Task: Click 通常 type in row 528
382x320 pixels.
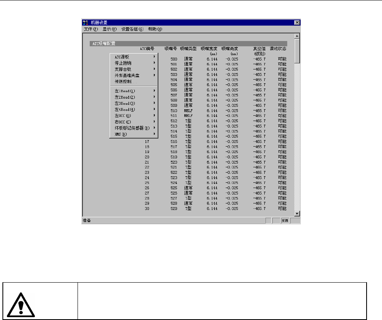Action: 188,203
